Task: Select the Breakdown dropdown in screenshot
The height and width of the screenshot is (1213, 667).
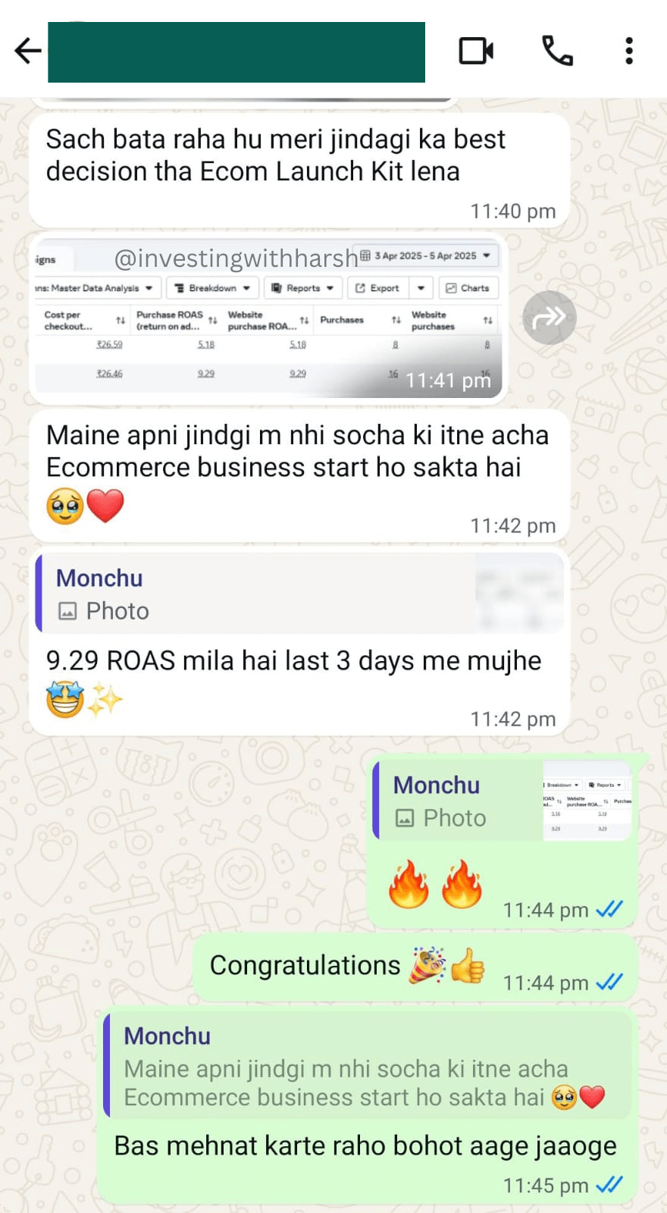Action: (212, 288)
